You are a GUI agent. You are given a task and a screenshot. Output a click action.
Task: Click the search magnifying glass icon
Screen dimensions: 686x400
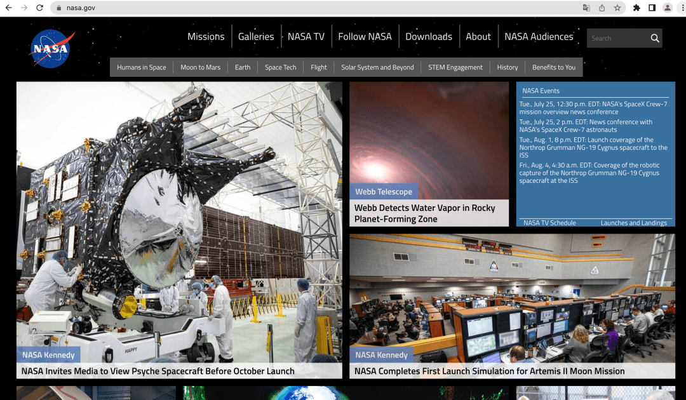[x=654, y=38]
